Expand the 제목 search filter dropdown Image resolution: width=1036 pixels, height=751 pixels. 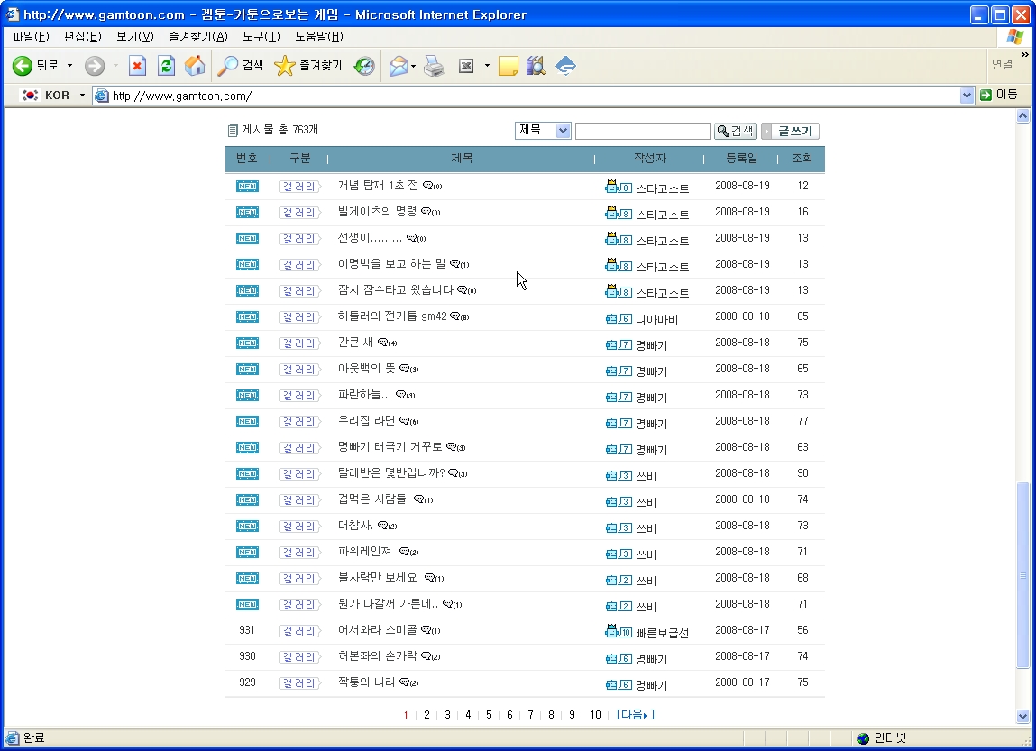[564, 131]
